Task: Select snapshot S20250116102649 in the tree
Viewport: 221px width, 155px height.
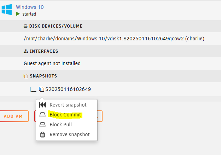Action: point(68,89)
